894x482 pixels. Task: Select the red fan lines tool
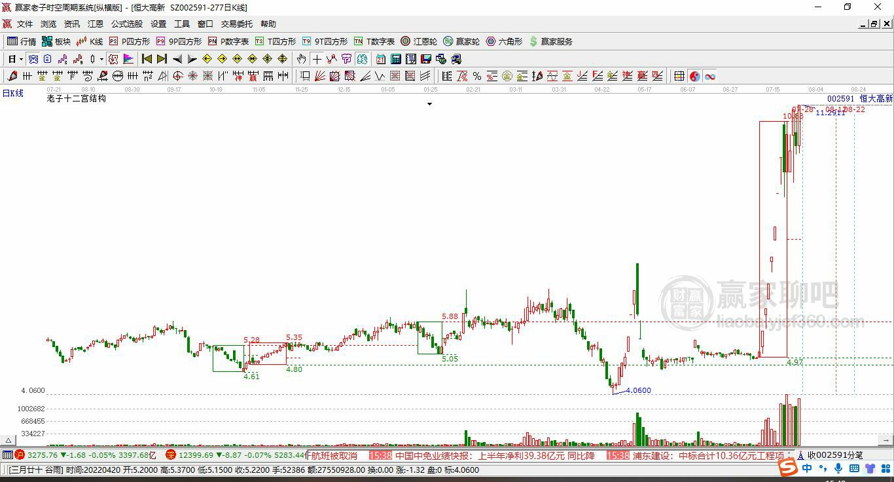[x=320, y=76]
